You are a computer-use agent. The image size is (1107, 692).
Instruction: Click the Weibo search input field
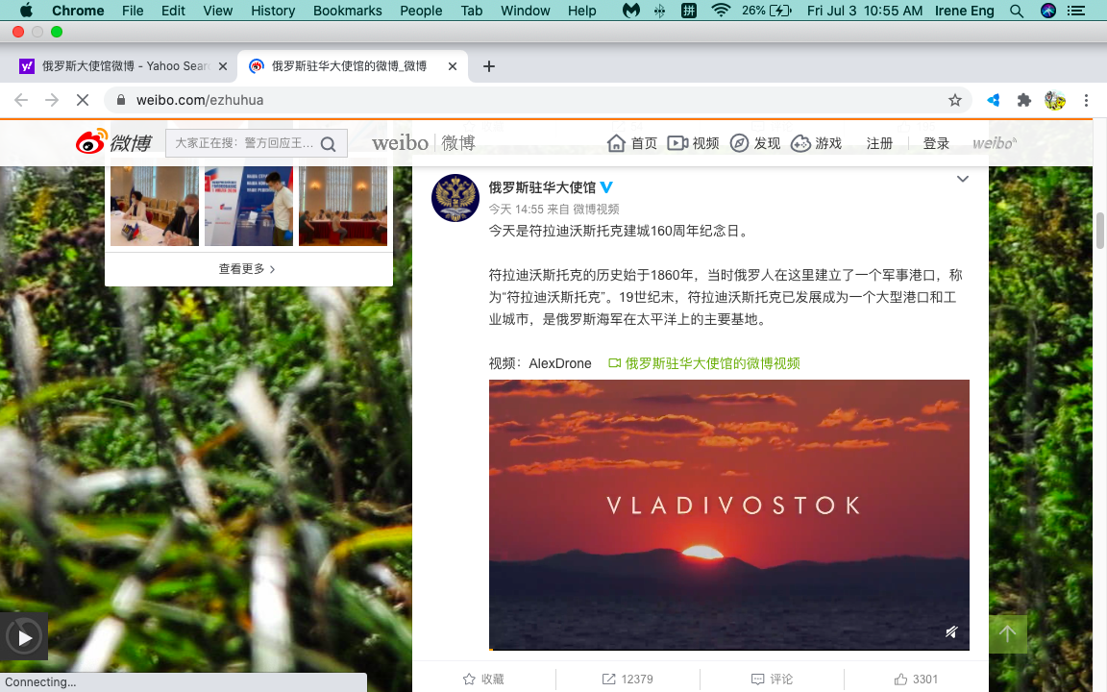coord(244,143)
